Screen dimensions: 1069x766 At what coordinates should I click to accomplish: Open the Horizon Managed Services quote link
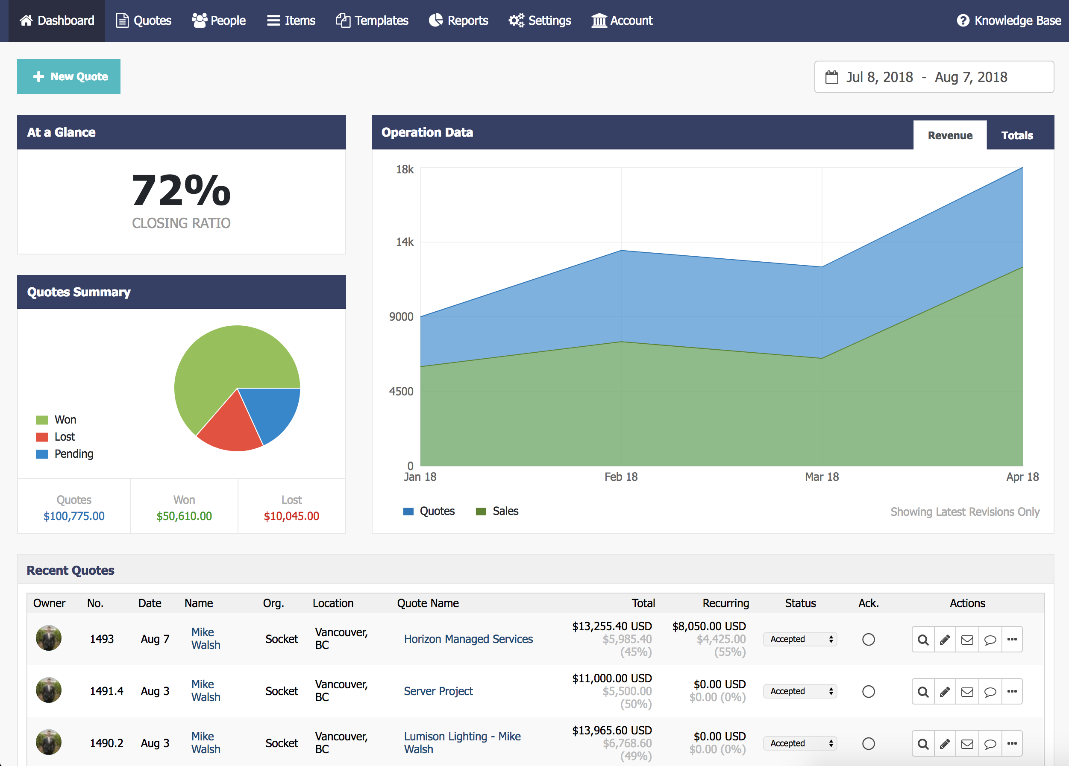click(x=468, y=639)
